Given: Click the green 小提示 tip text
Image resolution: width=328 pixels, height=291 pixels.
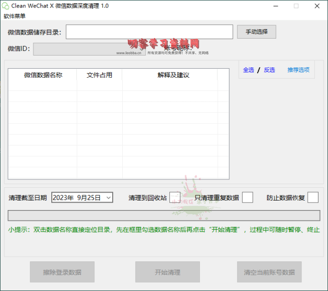Looking at the screenshot, I should (x=164, y=230).
